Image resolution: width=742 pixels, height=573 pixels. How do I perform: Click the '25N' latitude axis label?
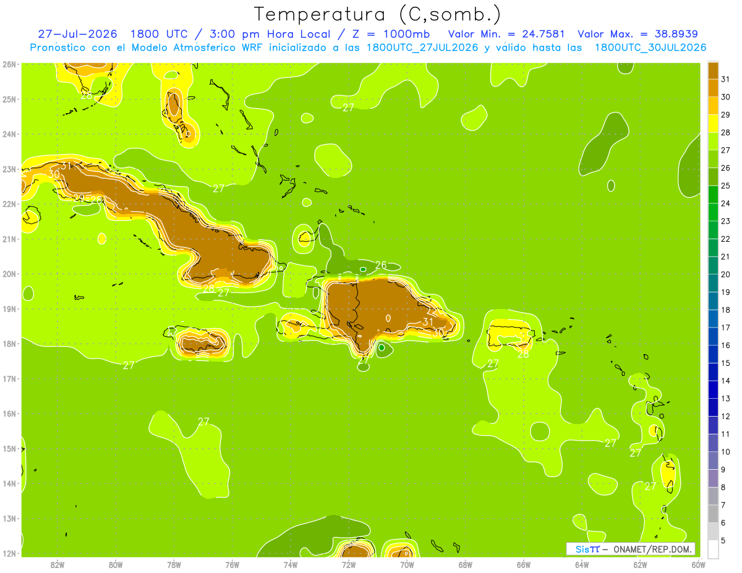click(x=9, y=99)
